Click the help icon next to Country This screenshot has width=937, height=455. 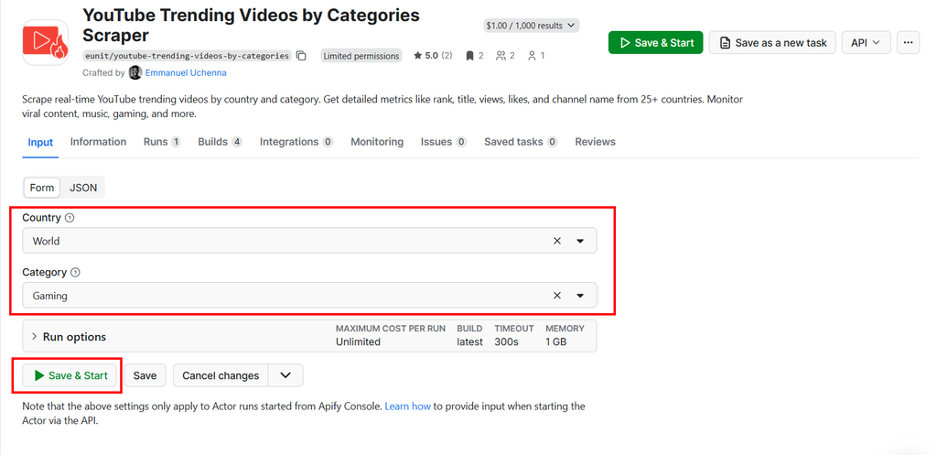tap(70, 218)
